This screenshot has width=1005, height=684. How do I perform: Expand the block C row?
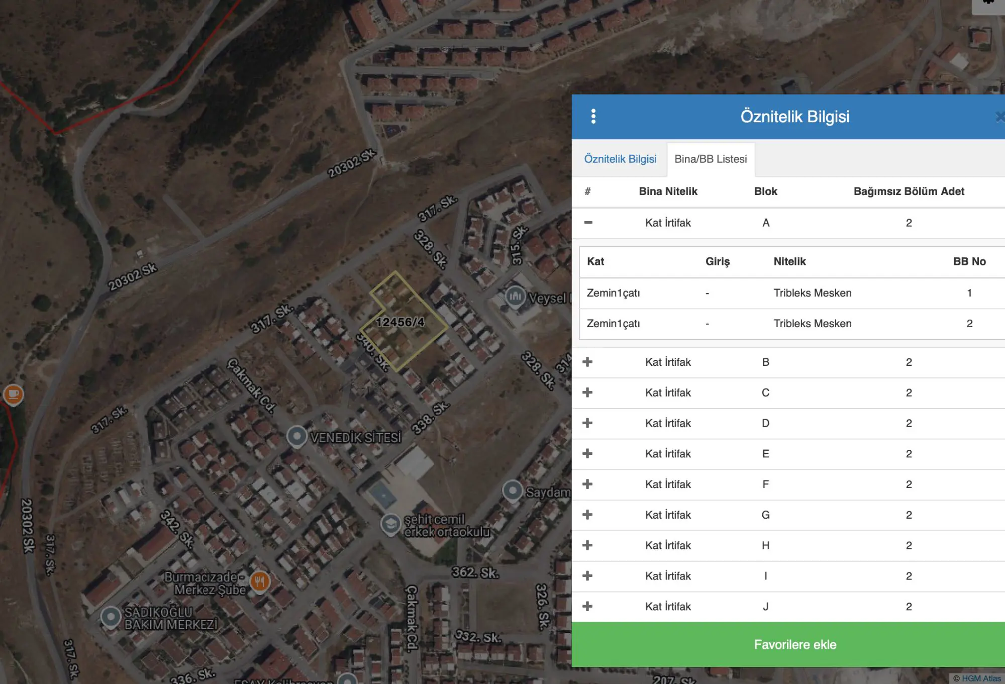(587, 393)
